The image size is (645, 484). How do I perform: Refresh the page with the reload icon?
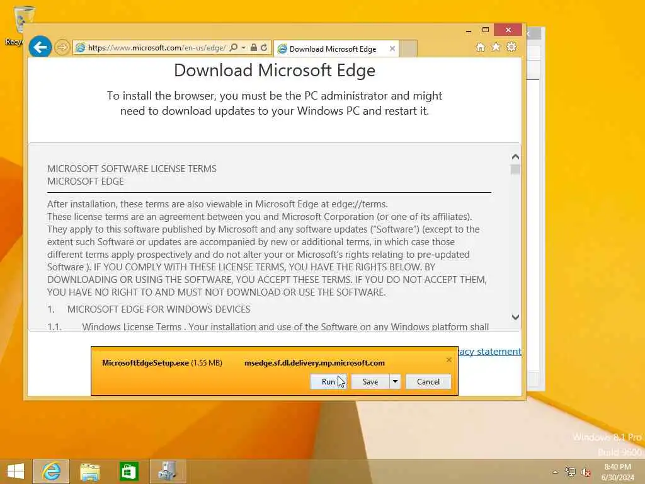click(x=264, y=48)
